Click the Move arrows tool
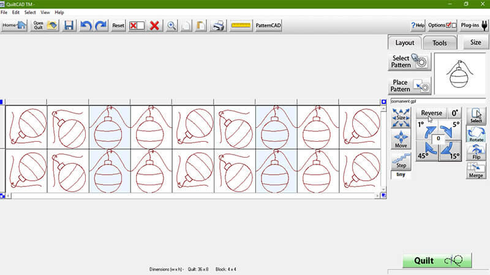The width and height of the screenshot is (490, 275). coord(401,139)
